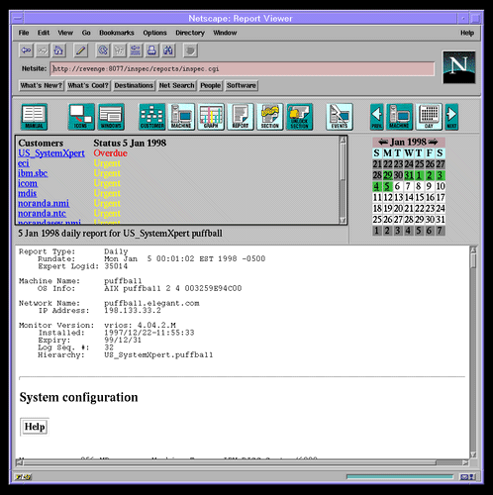The height and width of the screenshot is (495, 493).
Task: Click Netscape Back toolbar button
Action: [26, 50]
